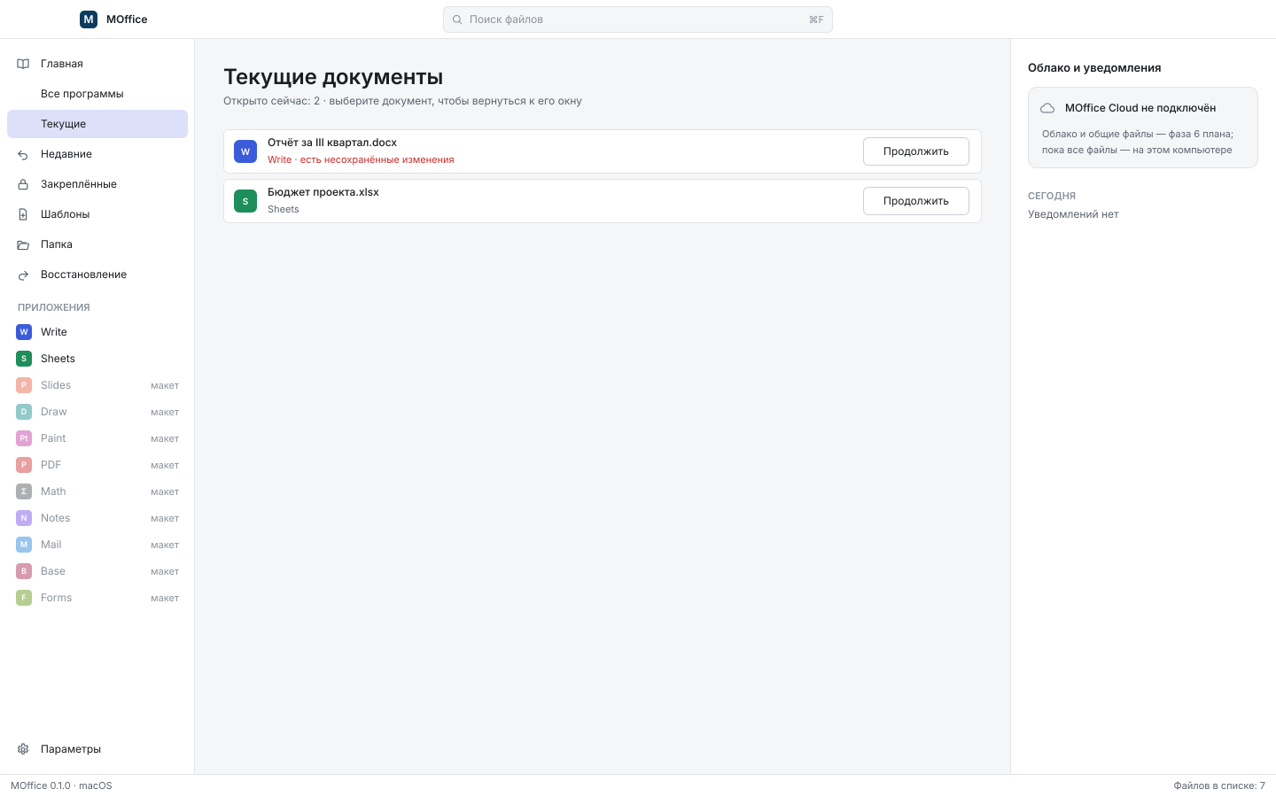Click the Write icon beside Отчёт за III квартал.docx

point(245,151)
